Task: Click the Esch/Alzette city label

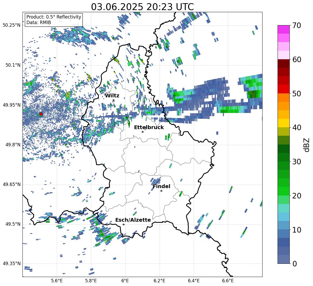Action: pos(133,220)
